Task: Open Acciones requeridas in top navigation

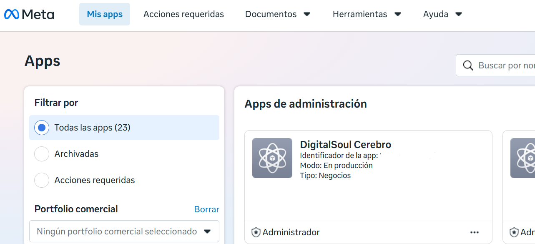Action: [x=183, y=14]
